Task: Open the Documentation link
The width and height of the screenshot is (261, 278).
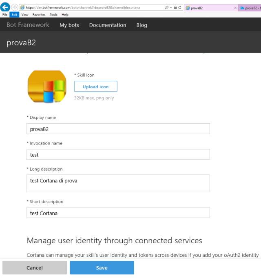Action: pos(108,25)
